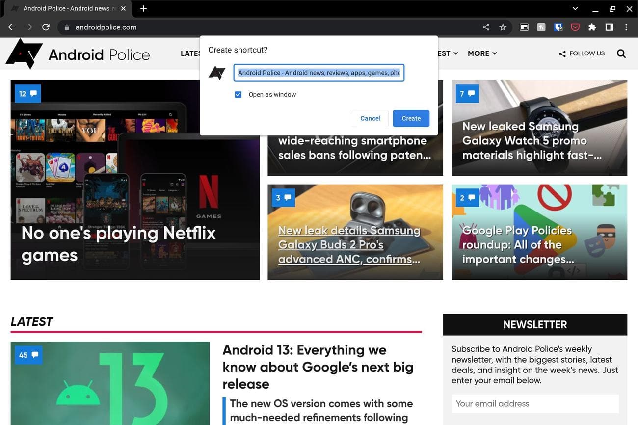This screenshot has height=425, width=638.
Task: Bookmark this page with the star icon
Action: (503, 27)
